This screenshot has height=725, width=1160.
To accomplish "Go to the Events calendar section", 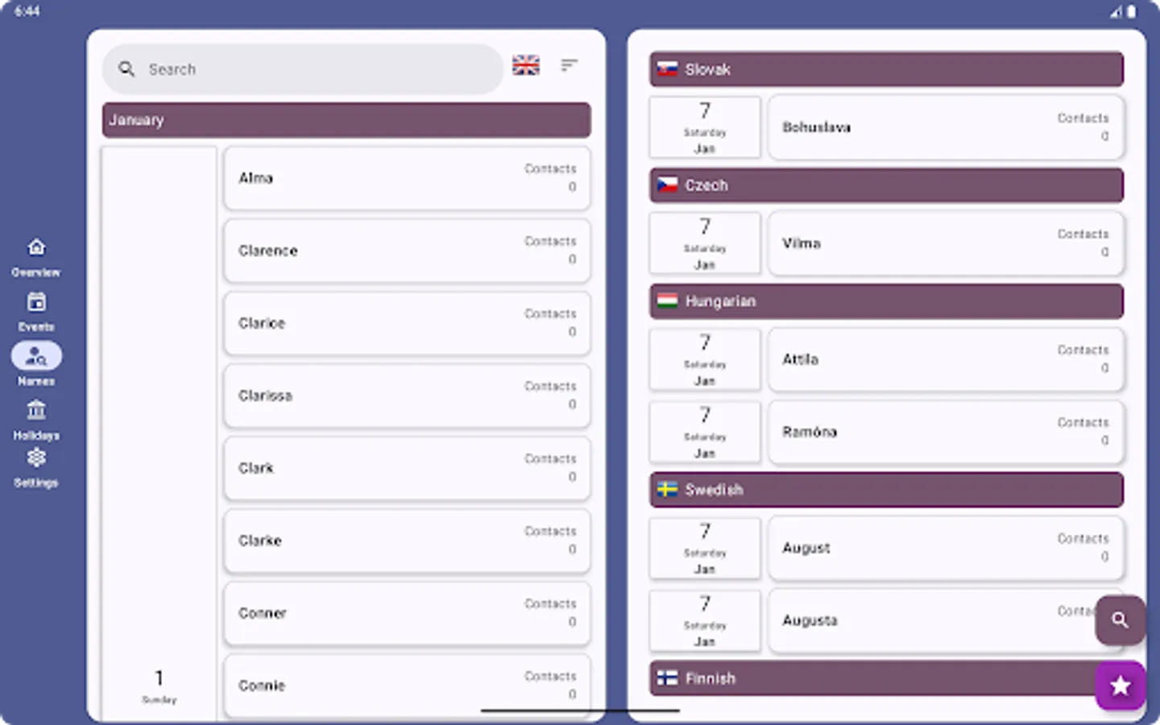I will (36, 310).
